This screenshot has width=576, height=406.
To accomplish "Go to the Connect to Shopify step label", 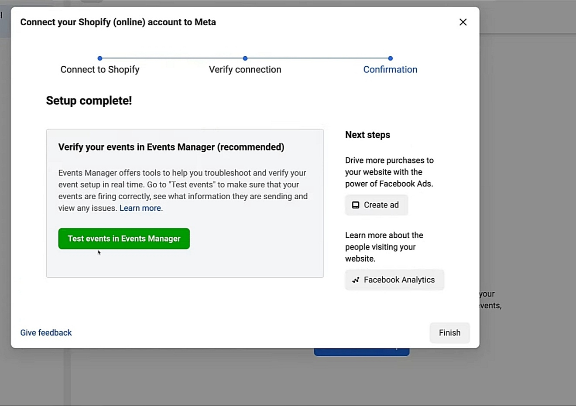I will pos(100,70).
